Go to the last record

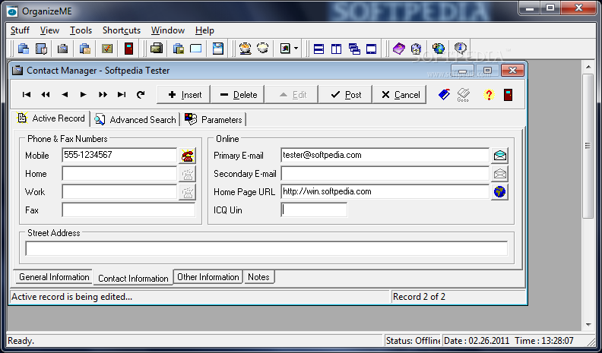[122, 95]
